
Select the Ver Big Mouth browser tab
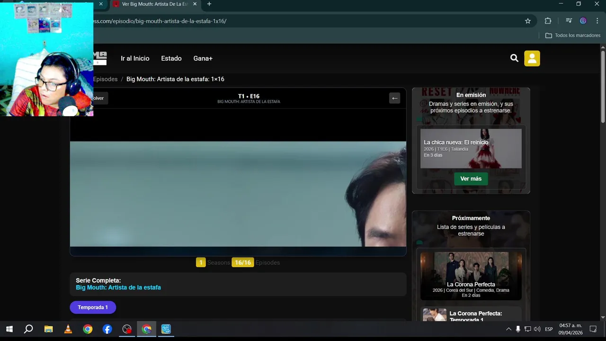pyautogui.click(x=155, y=4)
